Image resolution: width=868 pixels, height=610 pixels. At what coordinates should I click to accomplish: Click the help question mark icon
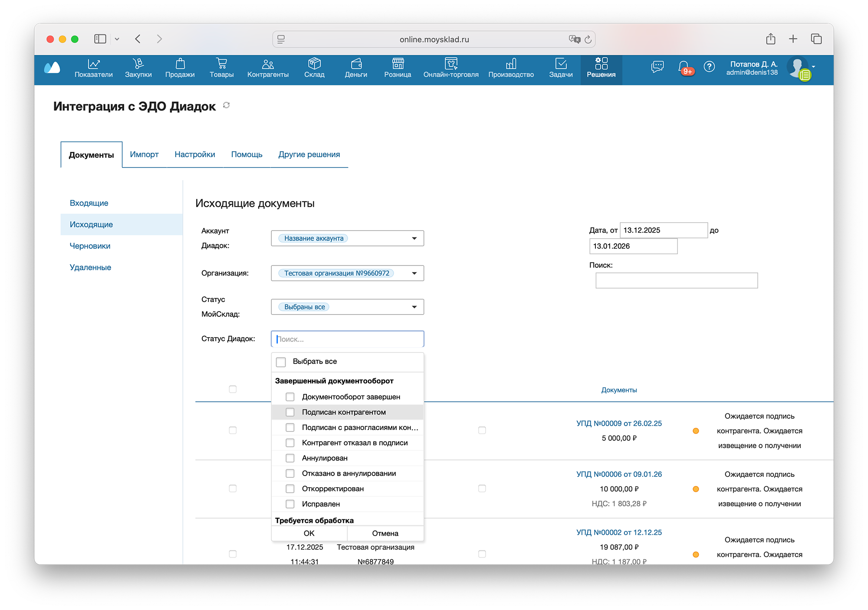(709, 66)
